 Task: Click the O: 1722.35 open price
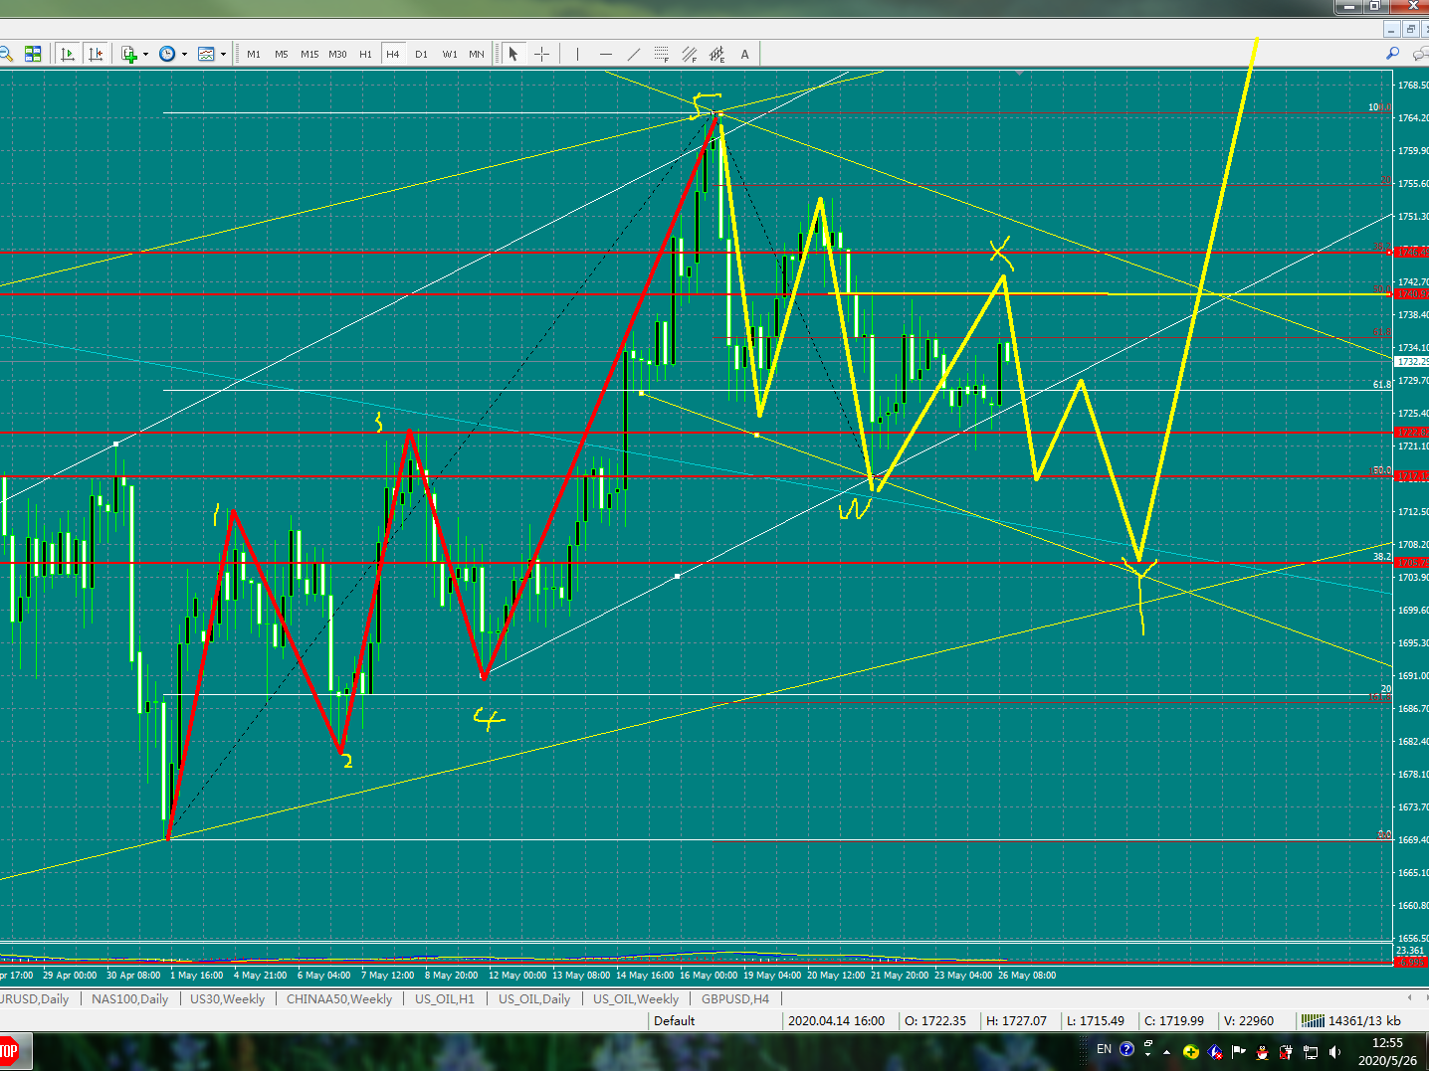935,1020
